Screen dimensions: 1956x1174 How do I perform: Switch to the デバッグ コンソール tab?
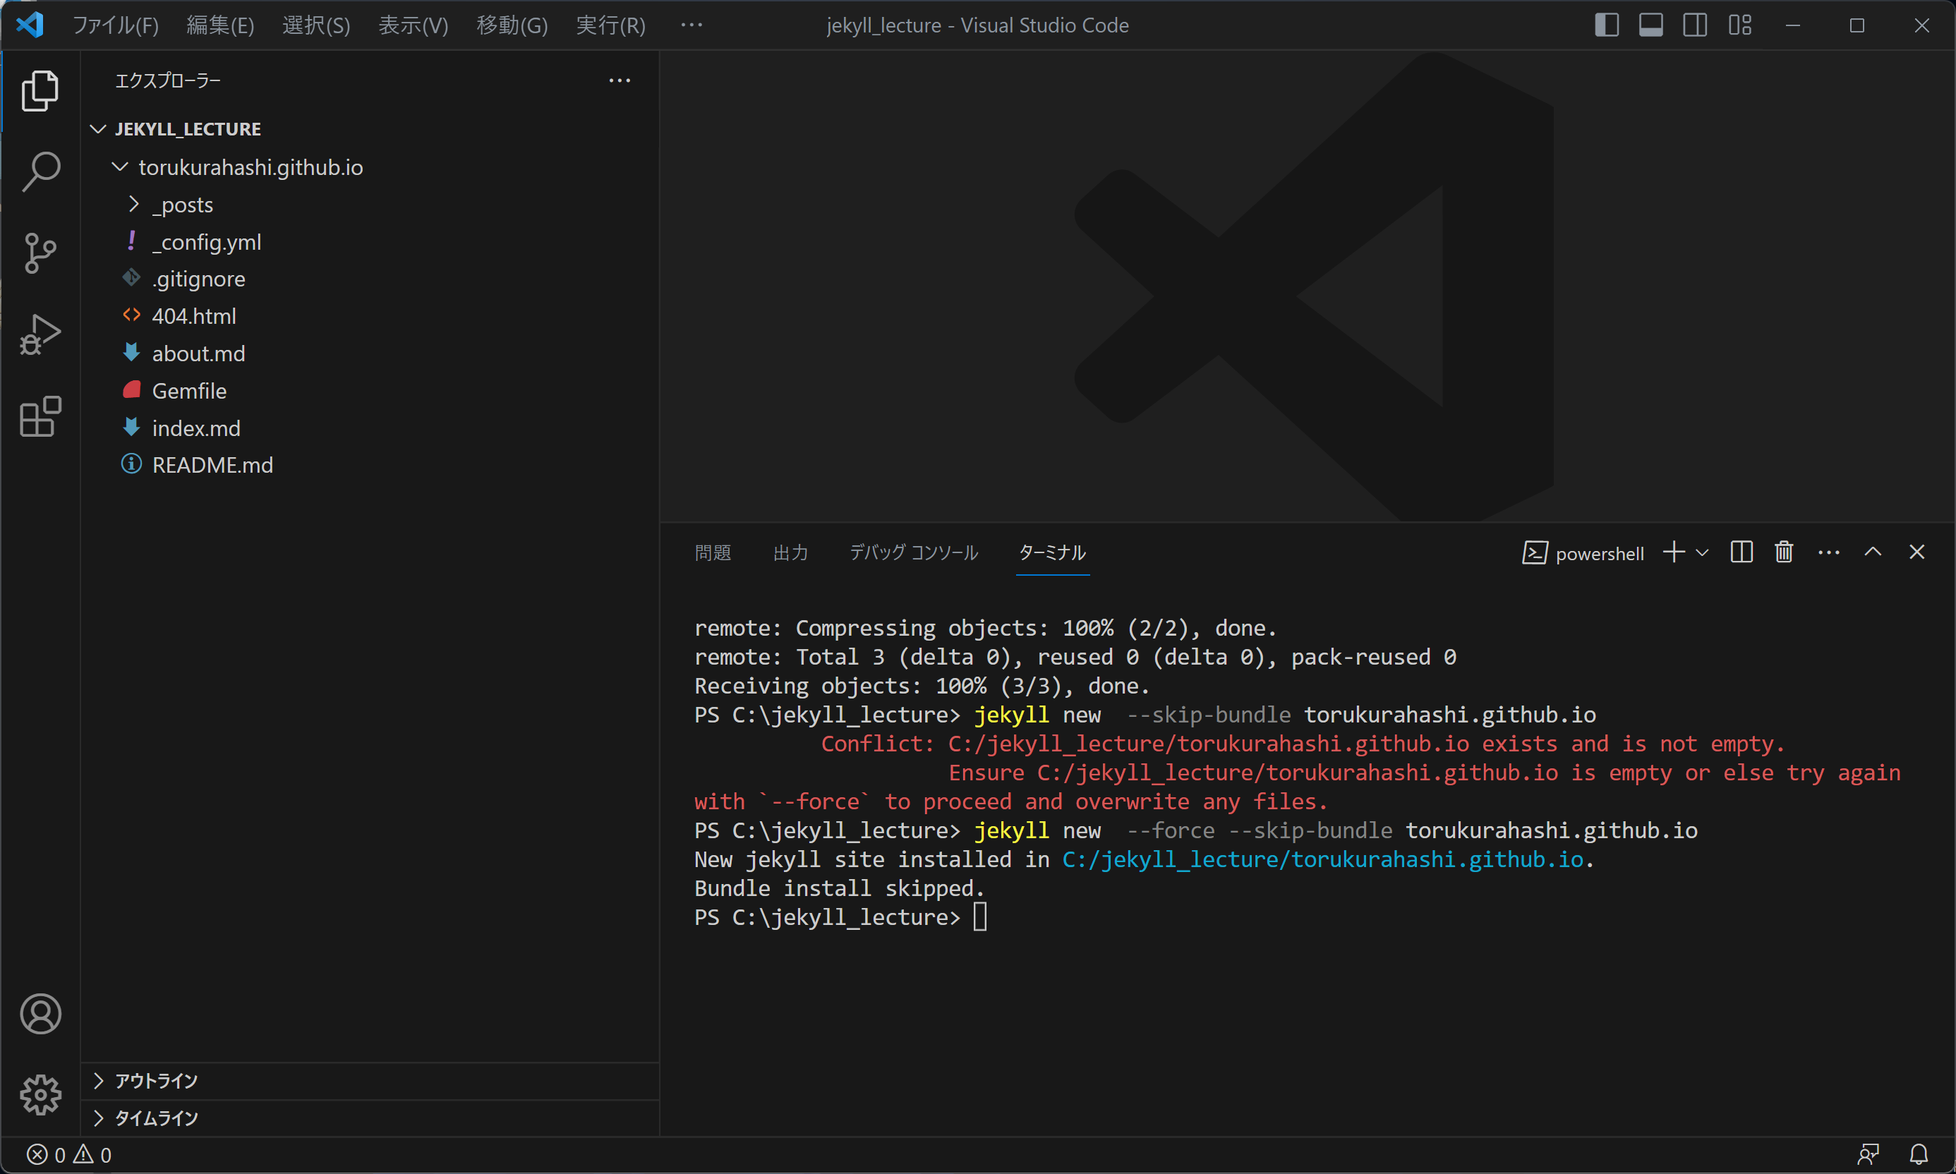[914, 553]
